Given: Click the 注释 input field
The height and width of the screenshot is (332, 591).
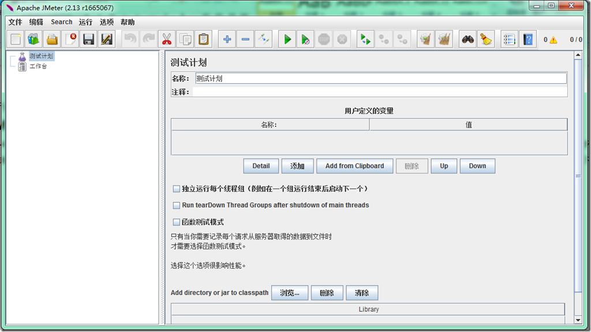Looking at the screenshot, I should [x=380, y=92].
